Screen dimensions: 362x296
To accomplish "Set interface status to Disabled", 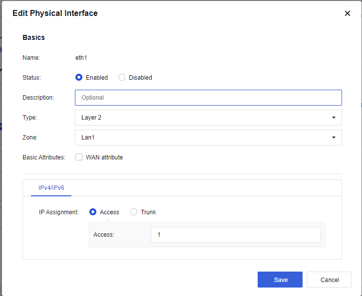I will click(x=122, y=78).
